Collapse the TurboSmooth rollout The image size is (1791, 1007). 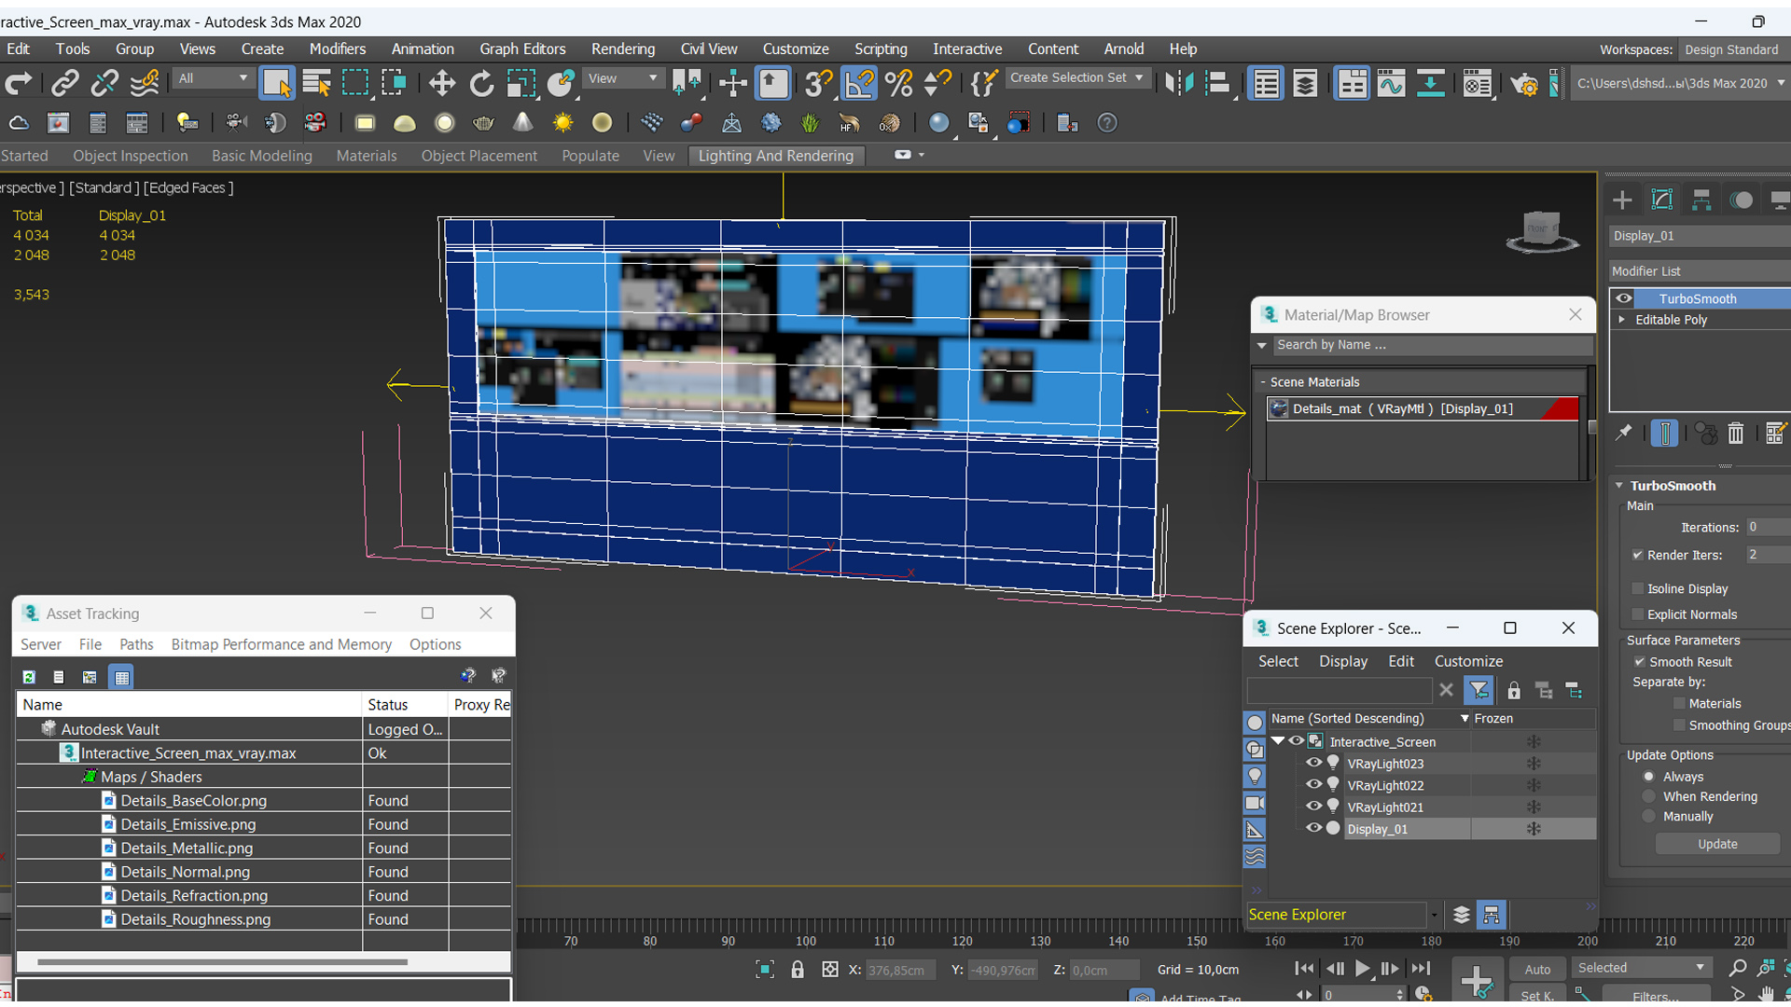[x=1619, y=486]
